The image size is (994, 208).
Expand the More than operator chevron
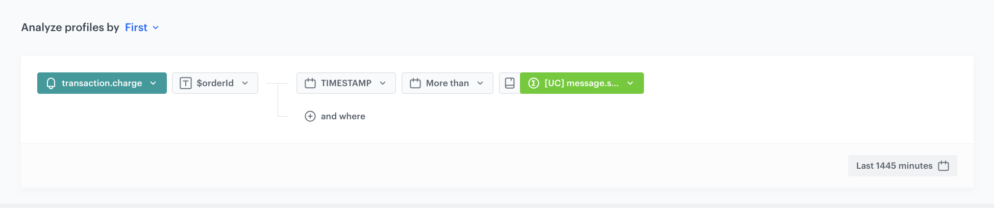(480, 83)
